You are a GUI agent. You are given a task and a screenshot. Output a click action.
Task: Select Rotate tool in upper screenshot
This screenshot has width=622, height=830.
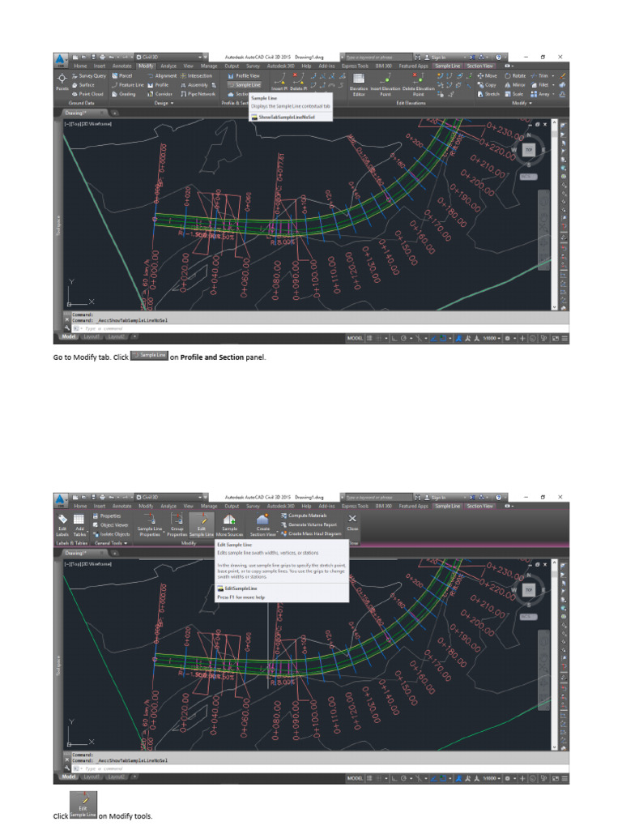pyautogui.click(x=515, y=76)
